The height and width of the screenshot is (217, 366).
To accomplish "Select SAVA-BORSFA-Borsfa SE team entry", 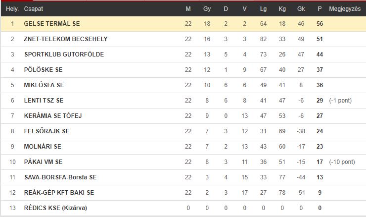I will point(60,177).
